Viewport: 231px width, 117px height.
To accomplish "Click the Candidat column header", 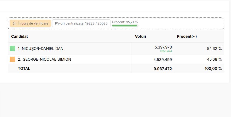I will [x=19, y=36].
